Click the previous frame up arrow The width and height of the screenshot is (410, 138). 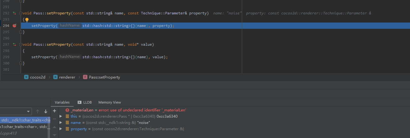click(38, 111)
